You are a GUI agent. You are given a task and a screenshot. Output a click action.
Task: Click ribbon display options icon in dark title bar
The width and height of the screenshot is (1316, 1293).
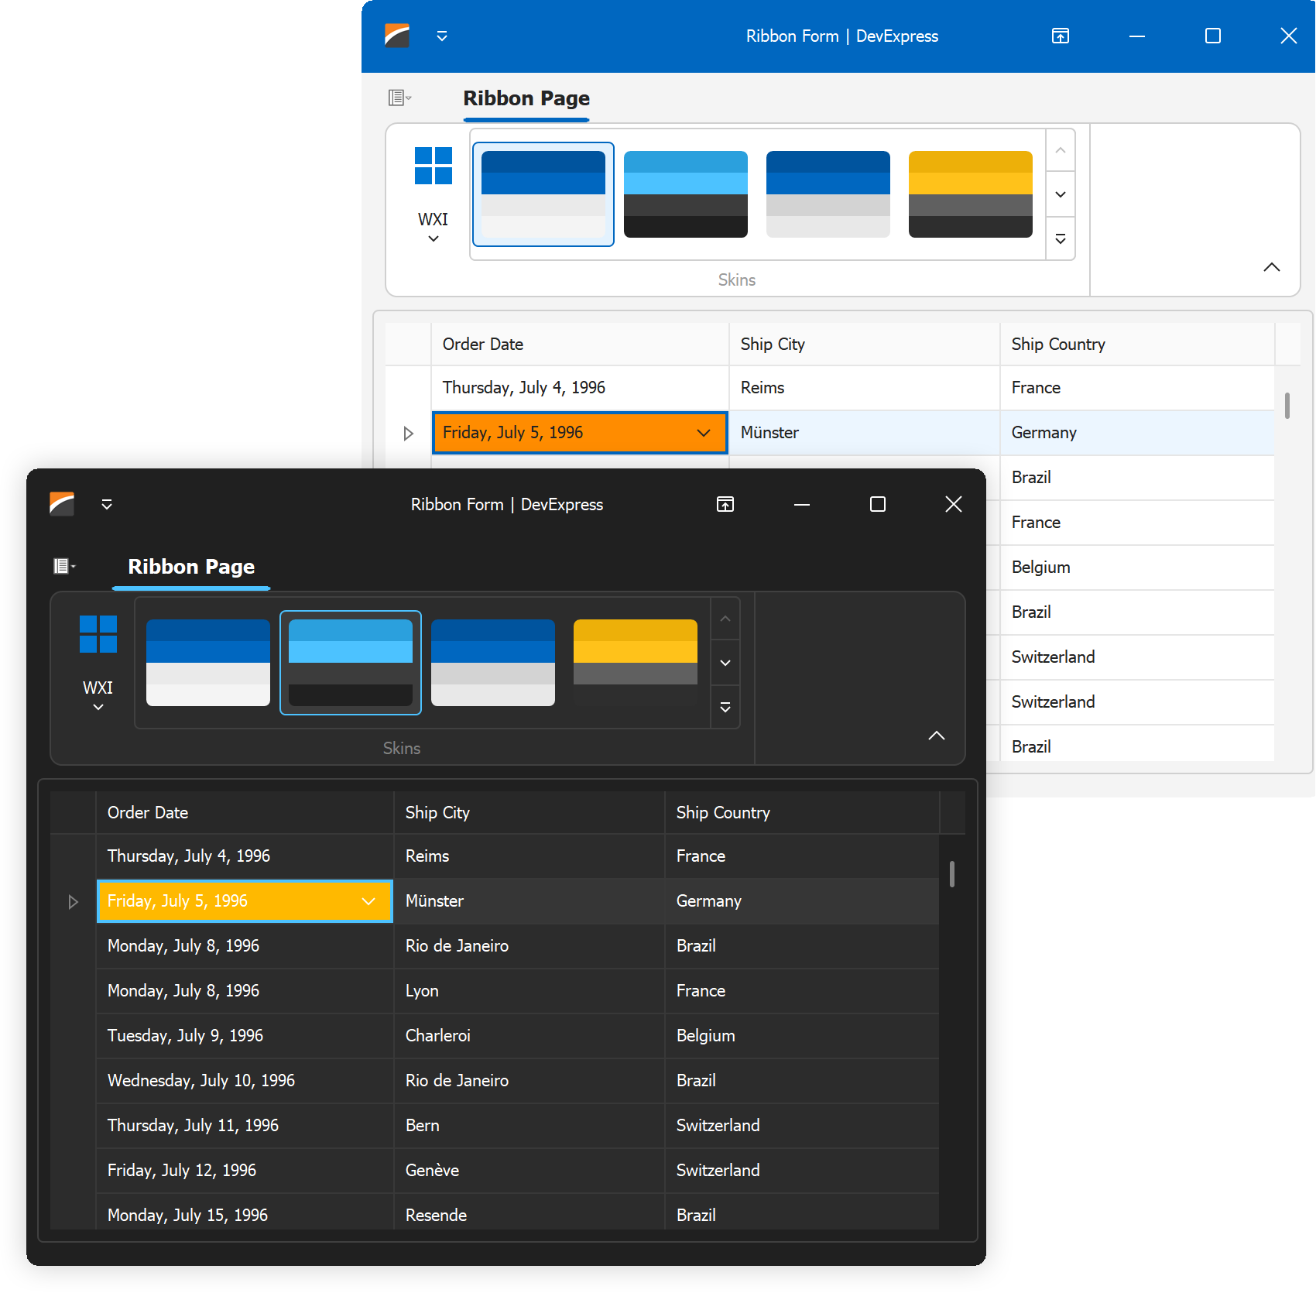pos(725,505)
